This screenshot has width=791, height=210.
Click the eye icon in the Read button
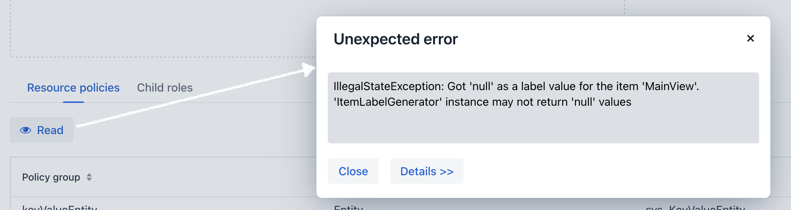(26, 130)
